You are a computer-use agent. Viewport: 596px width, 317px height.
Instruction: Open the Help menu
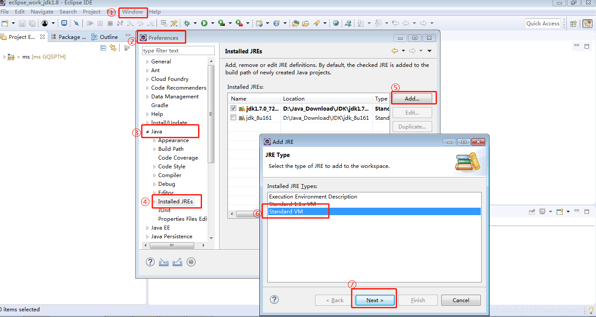[x=155, y=12]
